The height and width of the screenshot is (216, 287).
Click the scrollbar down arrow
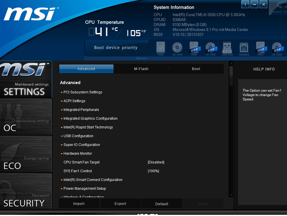point(231,195)
